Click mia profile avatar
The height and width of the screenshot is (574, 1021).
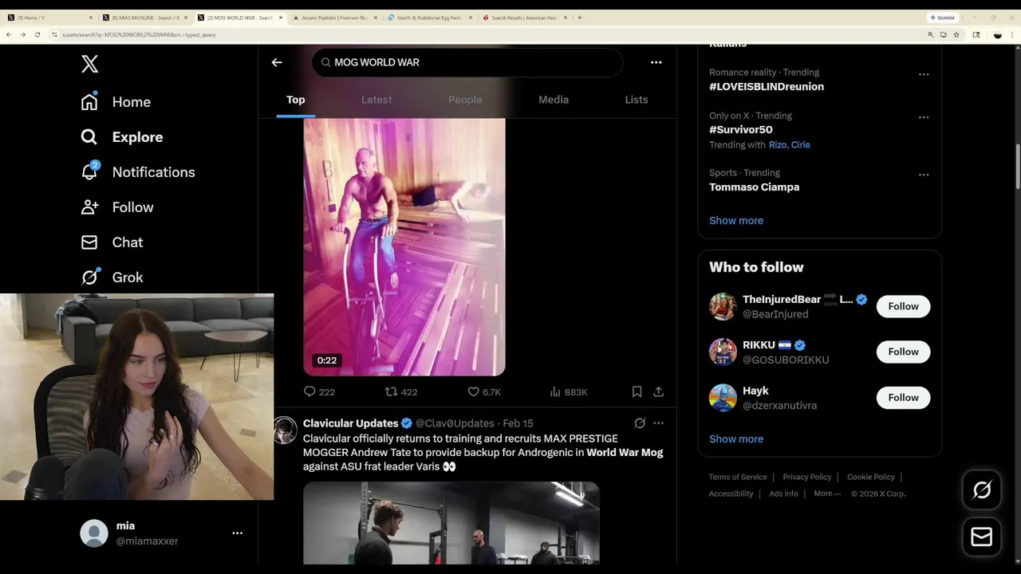[94, 533]
